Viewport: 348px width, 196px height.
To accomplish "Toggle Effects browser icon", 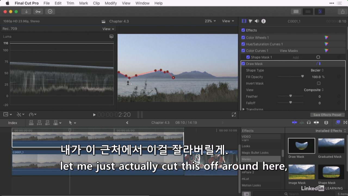I will click(x=338, y=122).
